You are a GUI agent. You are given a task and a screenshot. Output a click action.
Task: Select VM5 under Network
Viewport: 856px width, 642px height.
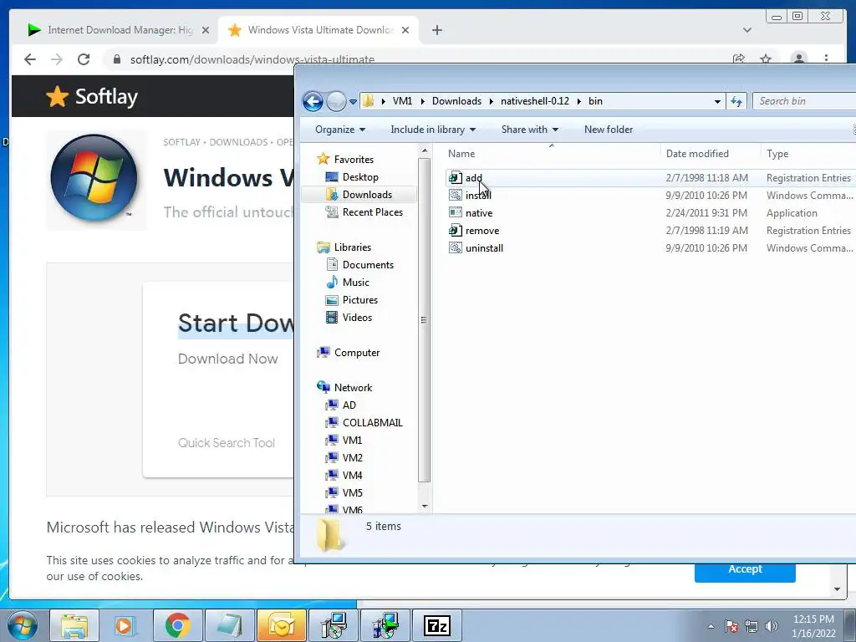click(352, 492)
